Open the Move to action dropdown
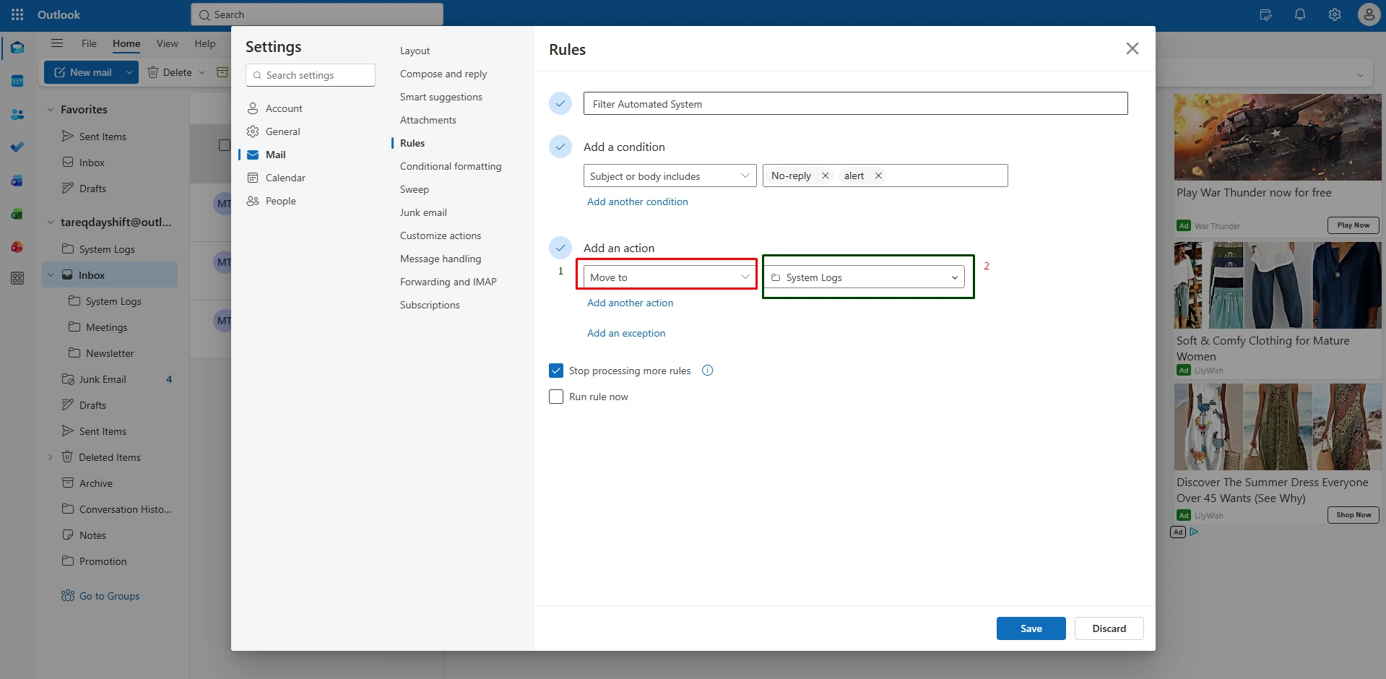 pyautogui.click(x=670, y=277)
